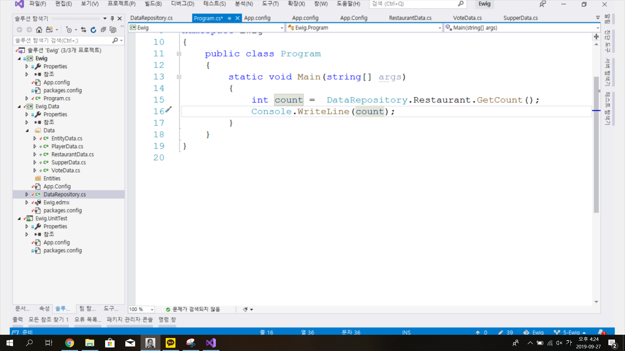This screenshot has height=351, width=625.
Task: Collapse the Main method outlining box
Action: coord(179,77)
